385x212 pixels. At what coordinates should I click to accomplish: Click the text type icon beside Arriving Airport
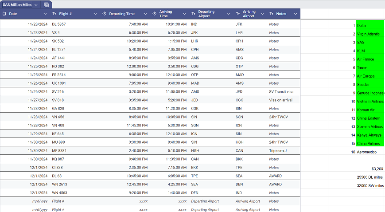238,14
